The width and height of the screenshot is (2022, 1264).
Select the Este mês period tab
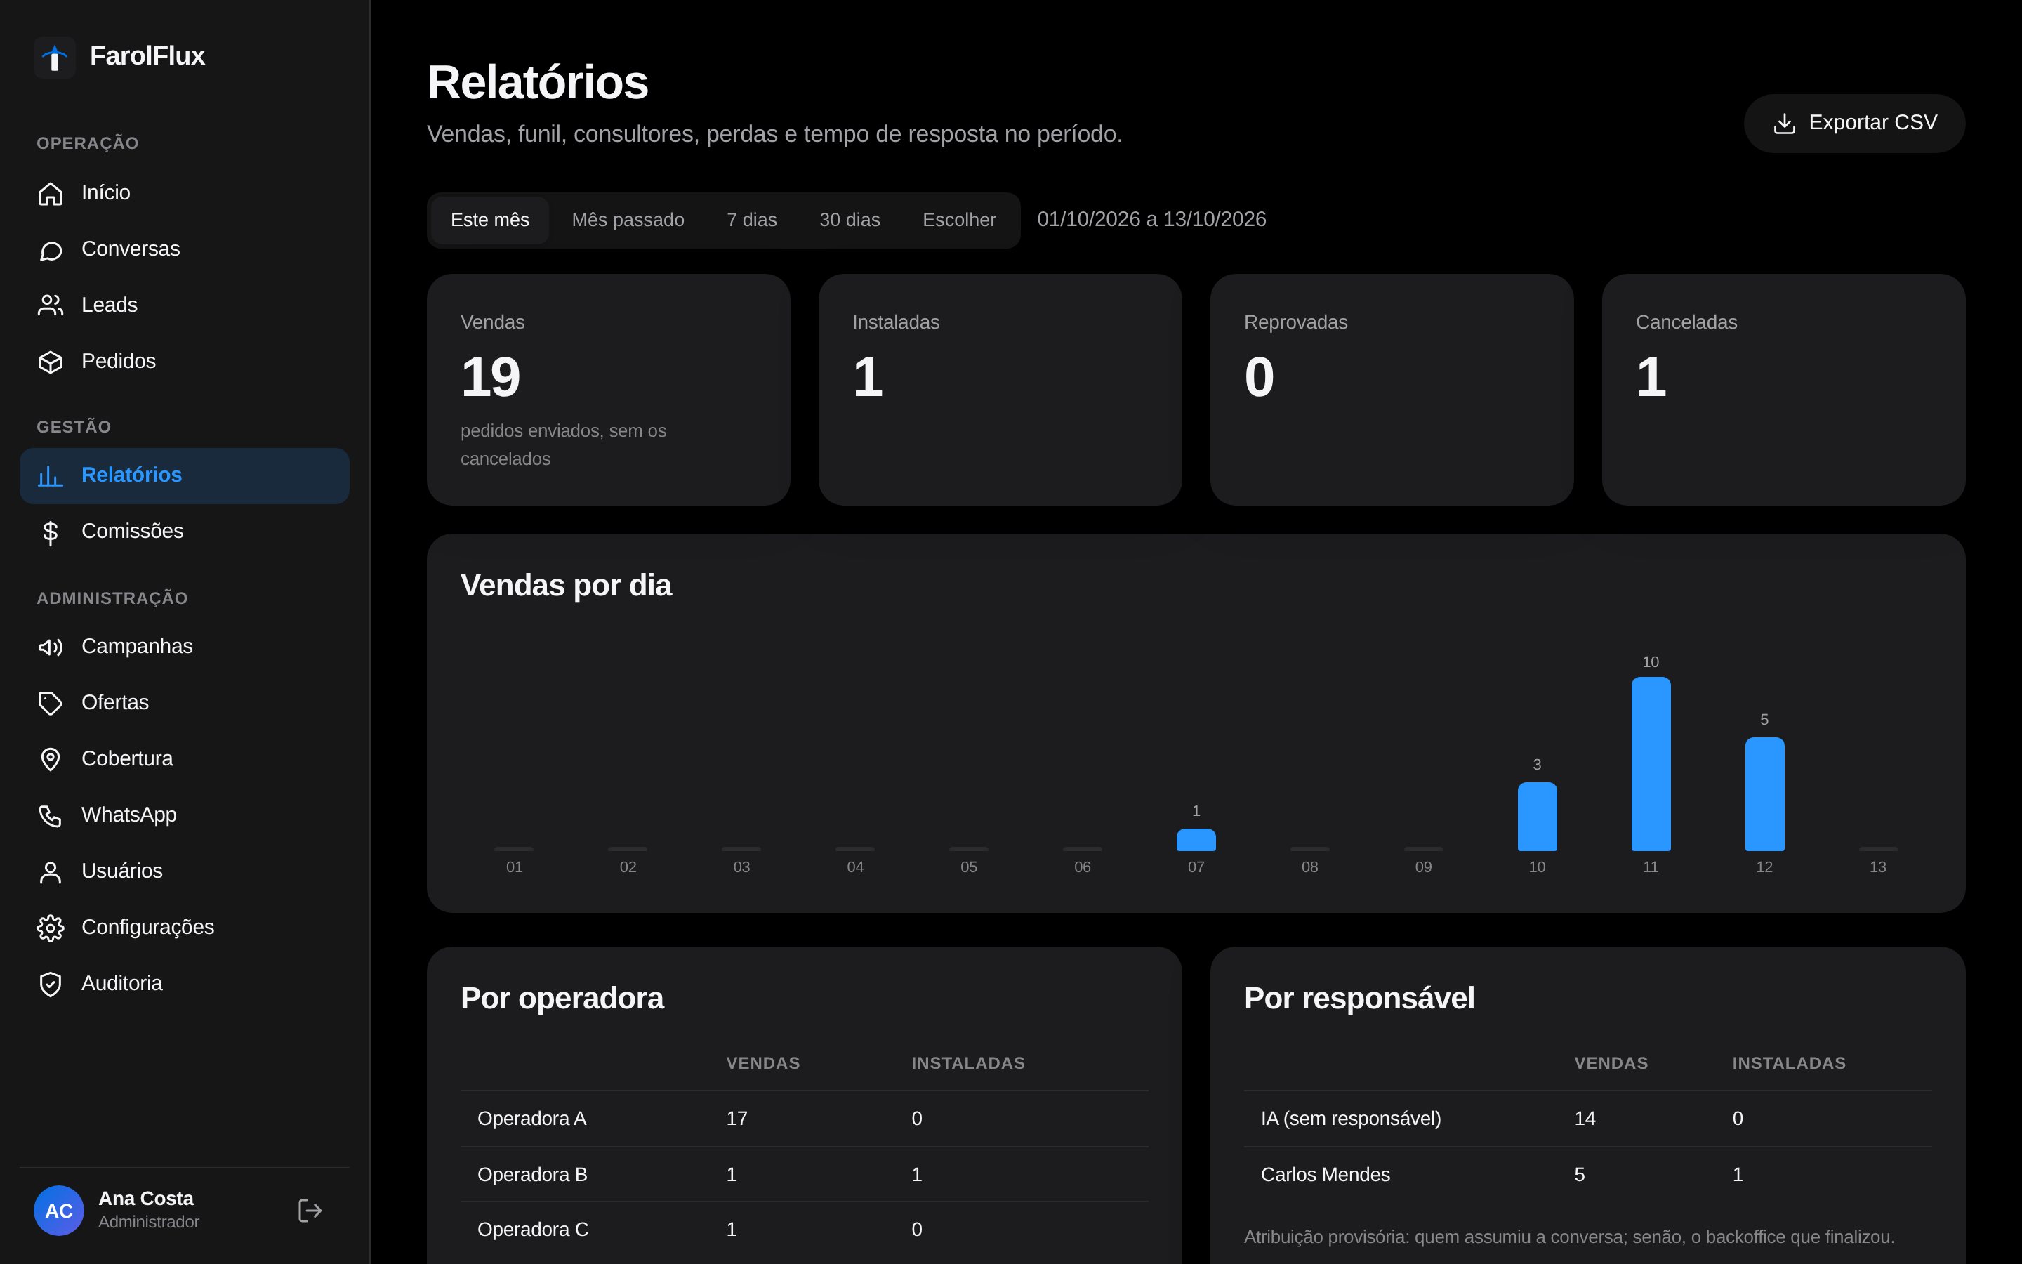489,220
